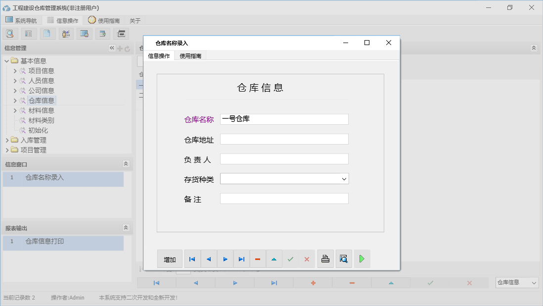Click the refresh icon in the 信息管理 panel header

(128, 48)
